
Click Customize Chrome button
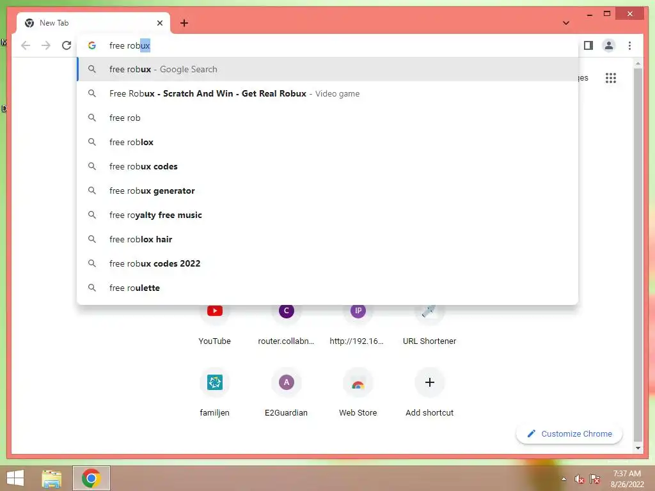pos(569,434)
